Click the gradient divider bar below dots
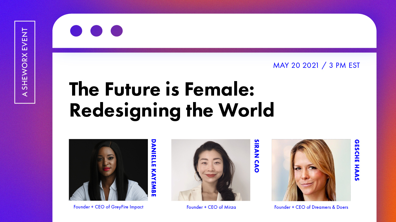This screenshot has height=222, width=396. pyautogui.click(x=214, y=50)
